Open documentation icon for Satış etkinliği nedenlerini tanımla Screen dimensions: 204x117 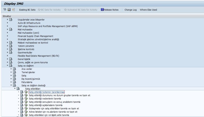pyautogui.click(x=22, y=98)
